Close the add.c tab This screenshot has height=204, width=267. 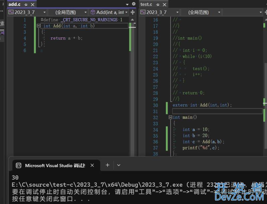(x=32, y=5)
